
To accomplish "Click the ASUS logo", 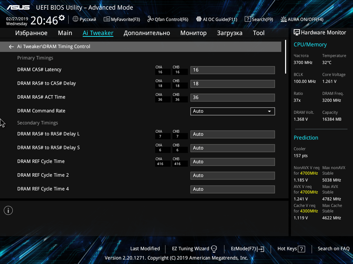I will pos(18,8).
